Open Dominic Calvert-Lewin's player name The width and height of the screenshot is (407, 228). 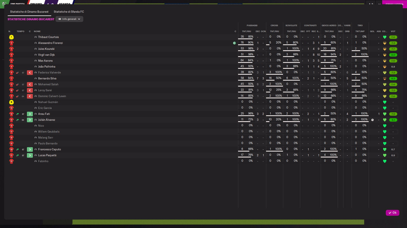52,96
